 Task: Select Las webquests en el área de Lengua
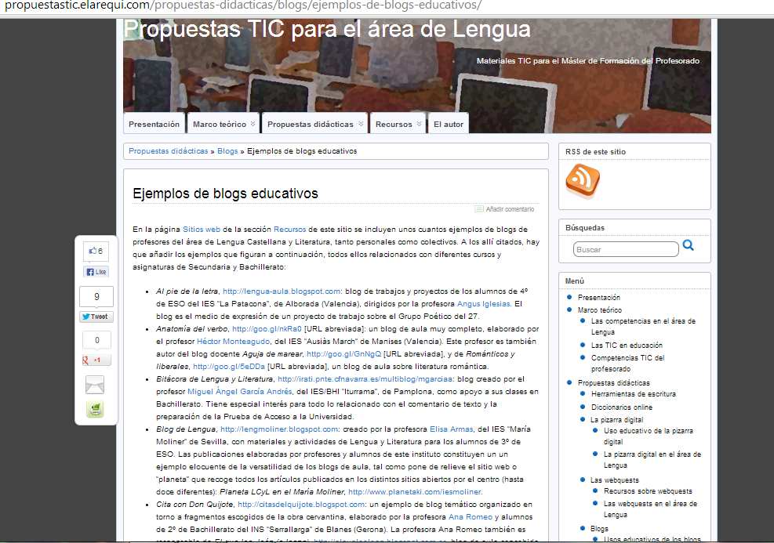tap(650, 509)
